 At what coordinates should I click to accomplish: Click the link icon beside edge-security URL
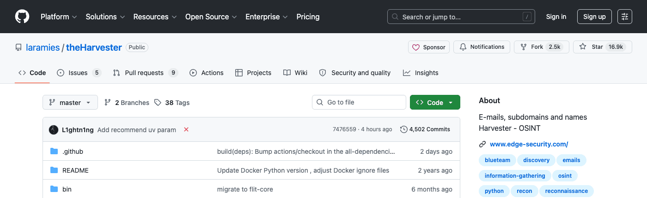pyautogui.click(x=482, y=144)
